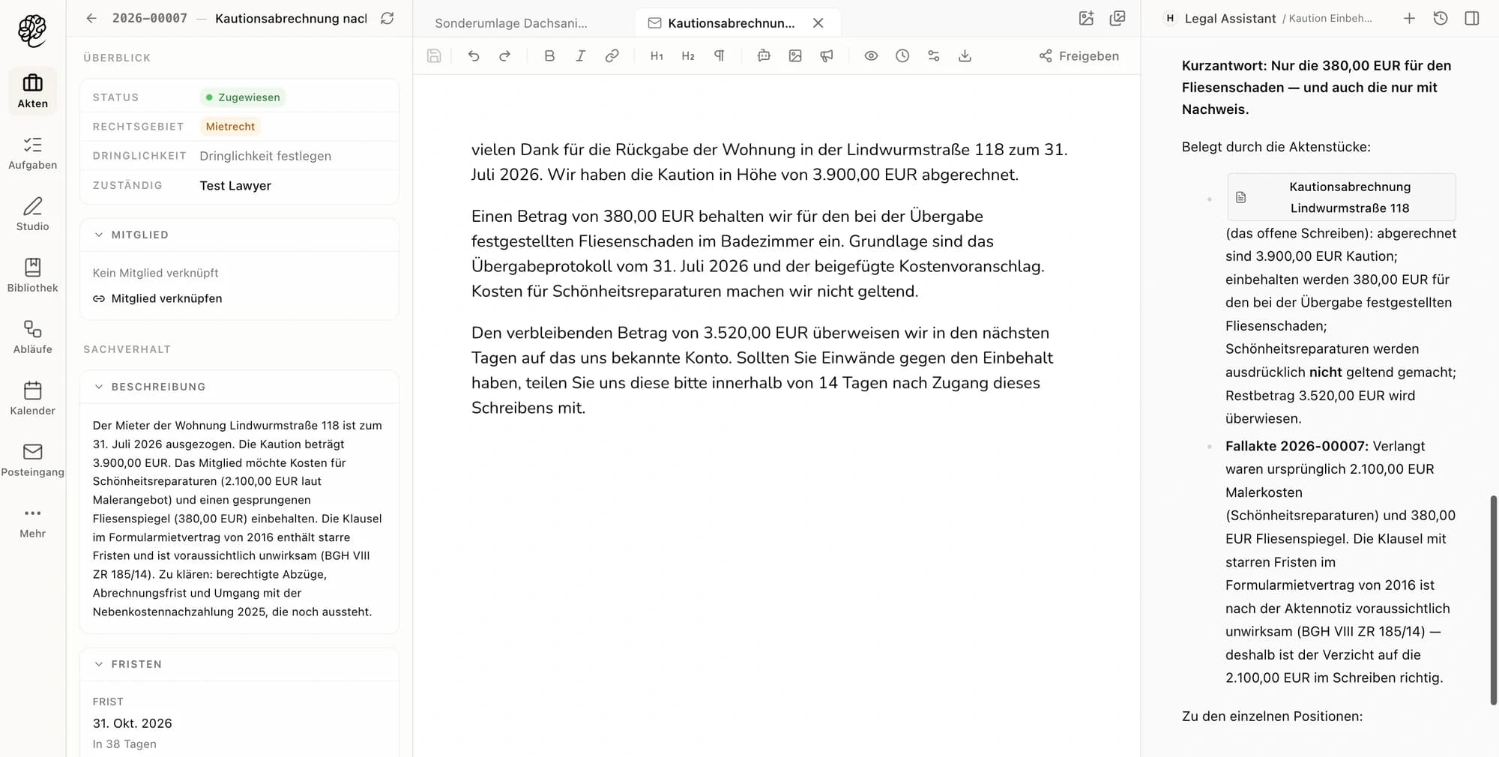Download the document

pyautogui.click(x=965, y=55)
